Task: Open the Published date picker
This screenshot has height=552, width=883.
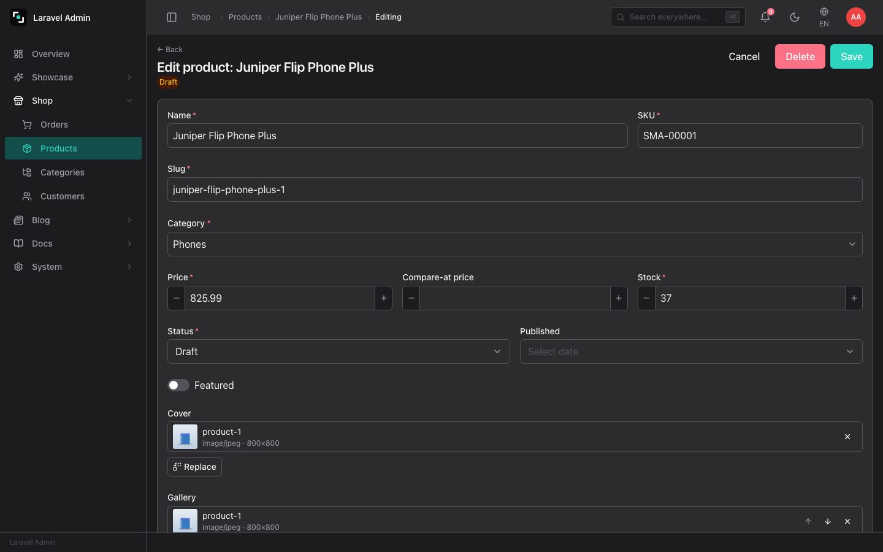Action: pyautogui.click(x=691, y=351)
